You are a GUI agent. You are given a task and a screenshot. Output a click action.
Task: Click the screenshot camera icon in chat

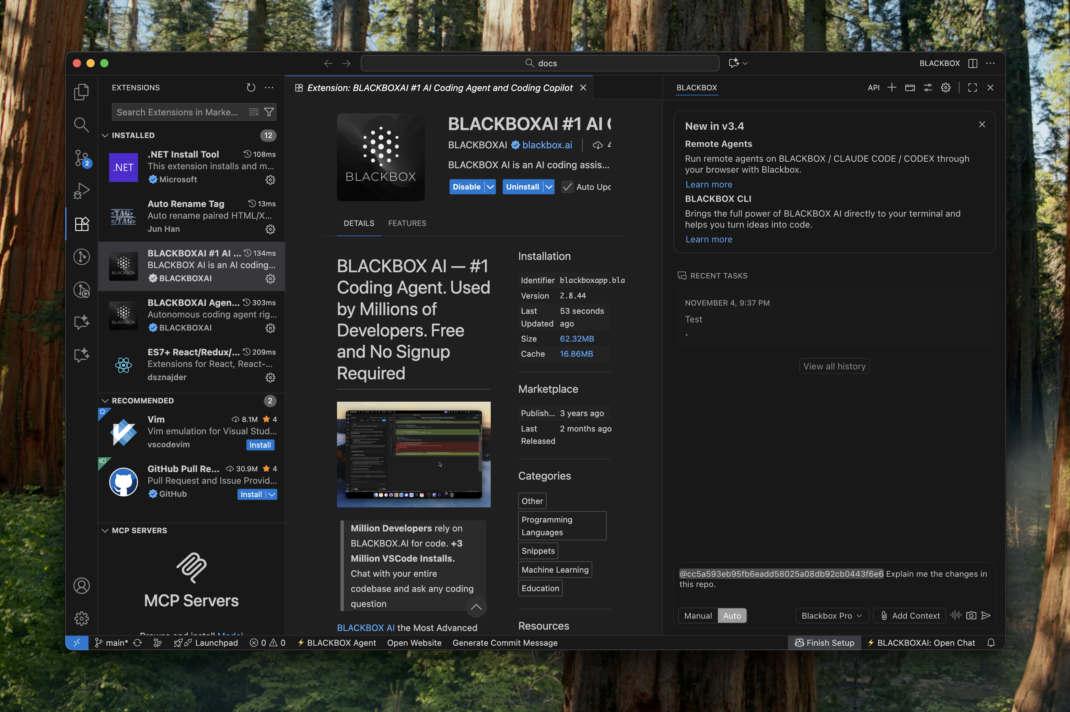971,616
